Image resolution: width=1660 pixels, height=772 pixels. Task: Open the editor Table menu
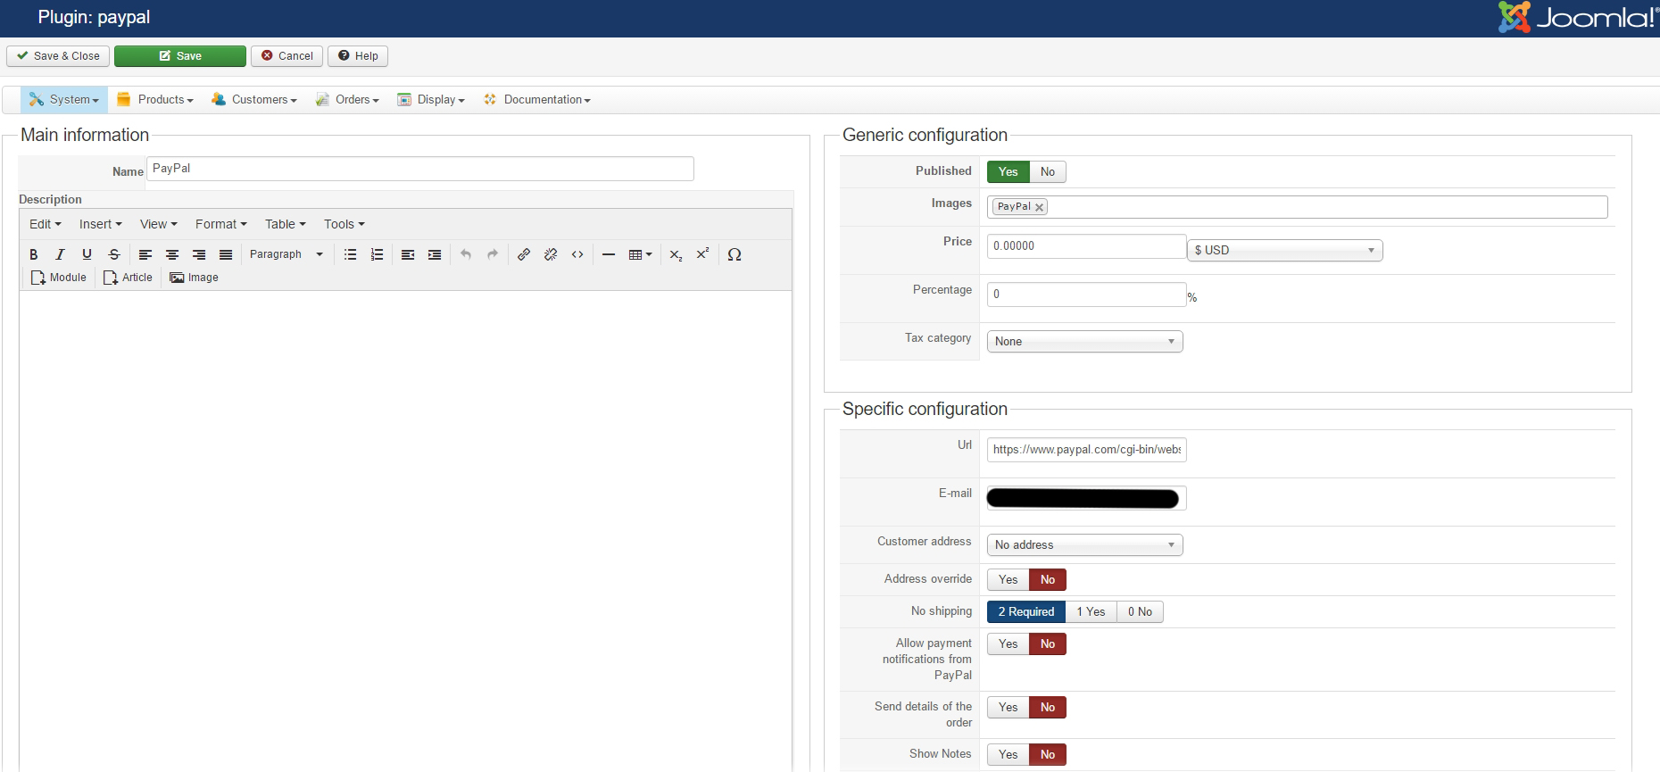pos(286,224)
